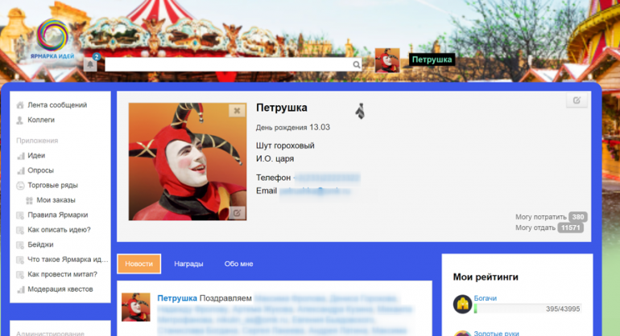This screenshot has width=620, height=336.
Task: Open the Обо мне tab
Action: pyautogui.click(x=238, y=264)
